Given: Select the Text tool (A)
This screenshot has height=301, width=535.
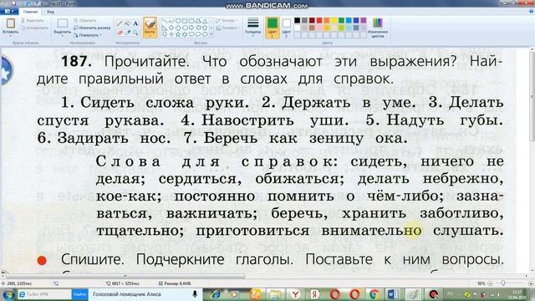Looking at the screenshot, I should coord(135,23).
